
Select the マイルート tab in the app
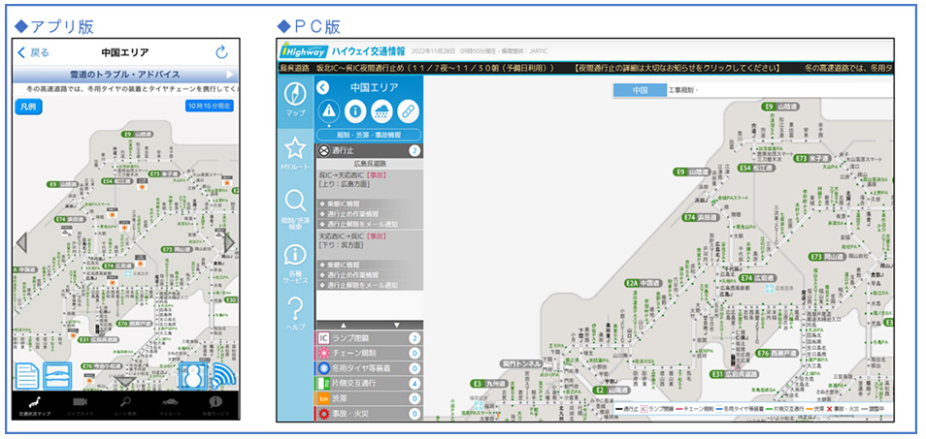pyautogui.click(x=170, y=405)
